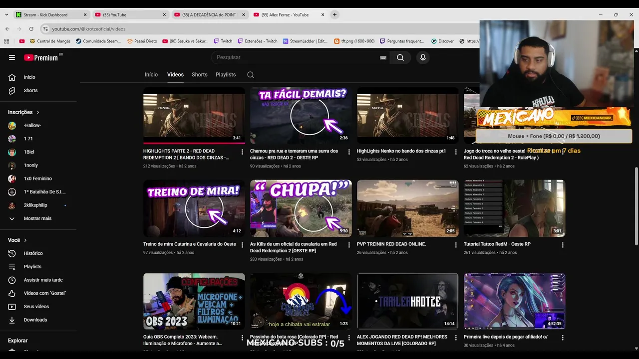Click the YouTube Premium logo
Image resolution: width=639 pixels, height=359 pixels.
point(41,57)
